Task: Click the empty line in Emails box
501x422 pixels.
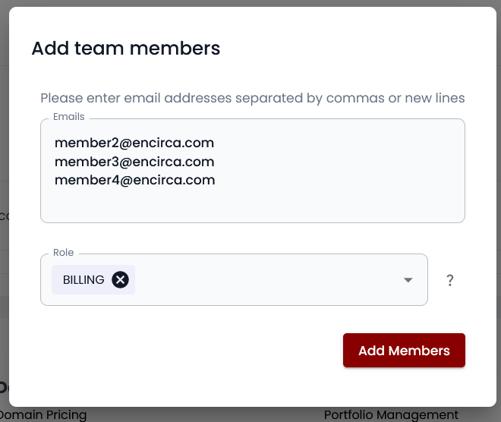Action: tap(228, 203)
